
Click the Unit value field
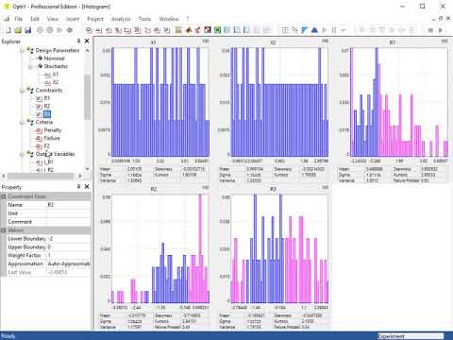pyautogui.click(x=69, y=213)
